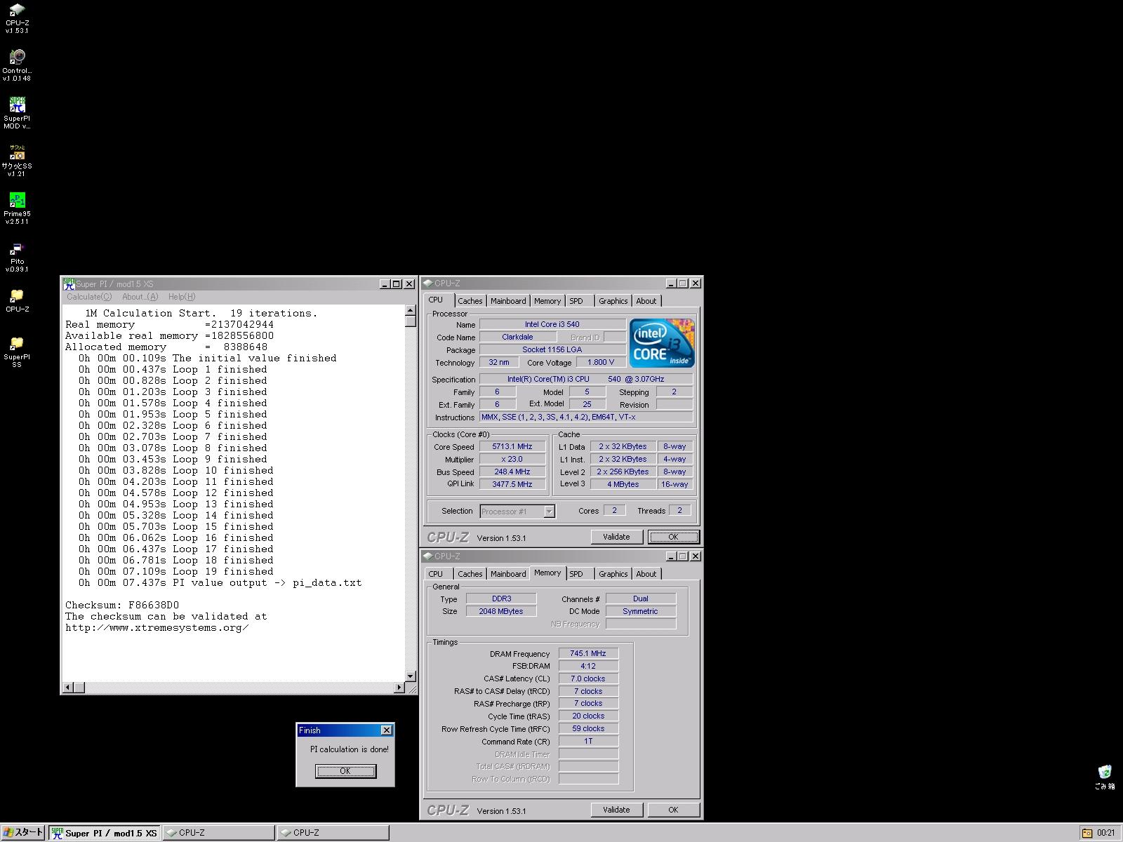Click the Cycle Time value 20 clocks
The width and height of the screenshot is (1123, 842).
[x=588, y=716]
